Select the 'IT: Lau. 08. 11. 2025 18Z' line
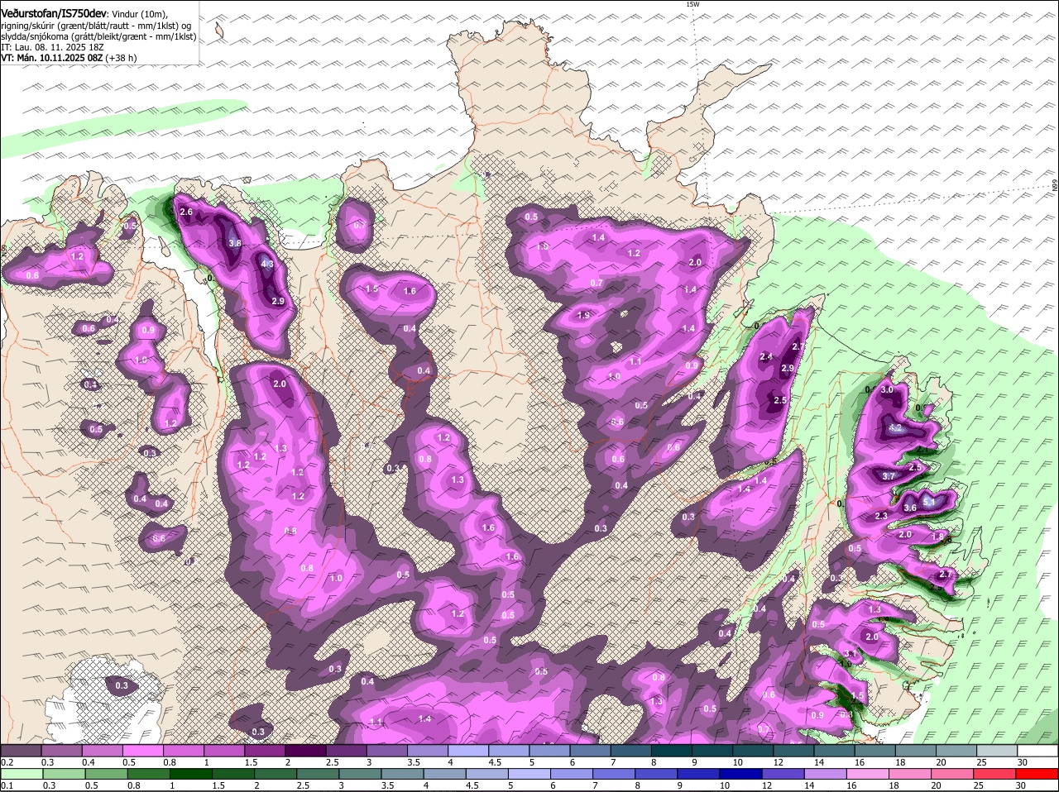Image resolution: width=1059 pixels, height=792 pixels. [x=52, y=47]
